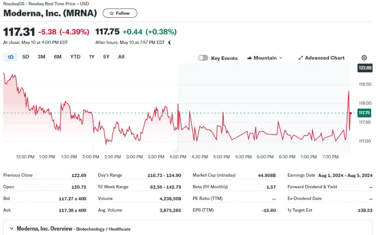
Task: Click the chart settings gear icon
Action: coord(364,58)
